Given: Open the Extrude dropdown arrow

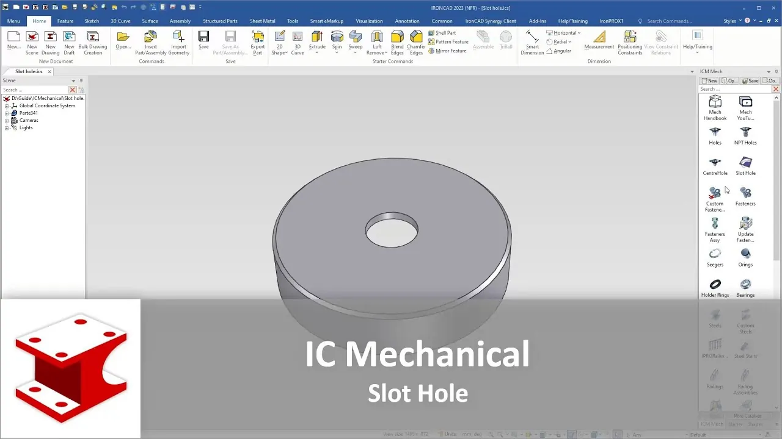Looking at the screenshot, I should click(317, 53).
